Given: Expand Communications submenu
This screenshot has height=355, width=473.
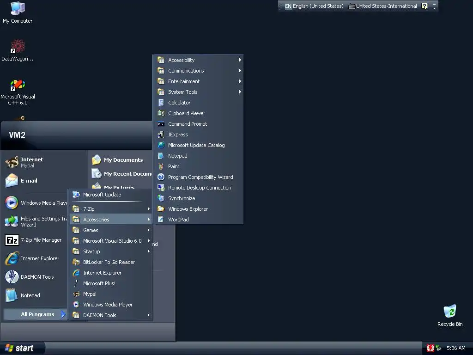Looking at the screenshot, I should (x=198, y=71).
